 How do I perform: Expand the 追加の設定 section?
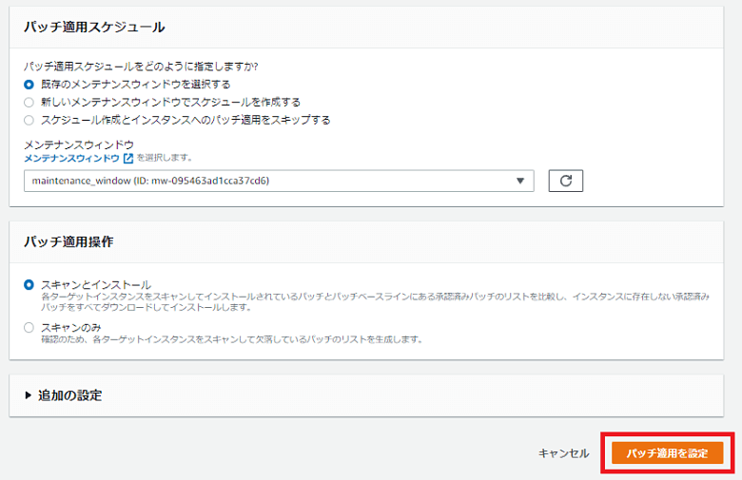(x=64, y=395)
